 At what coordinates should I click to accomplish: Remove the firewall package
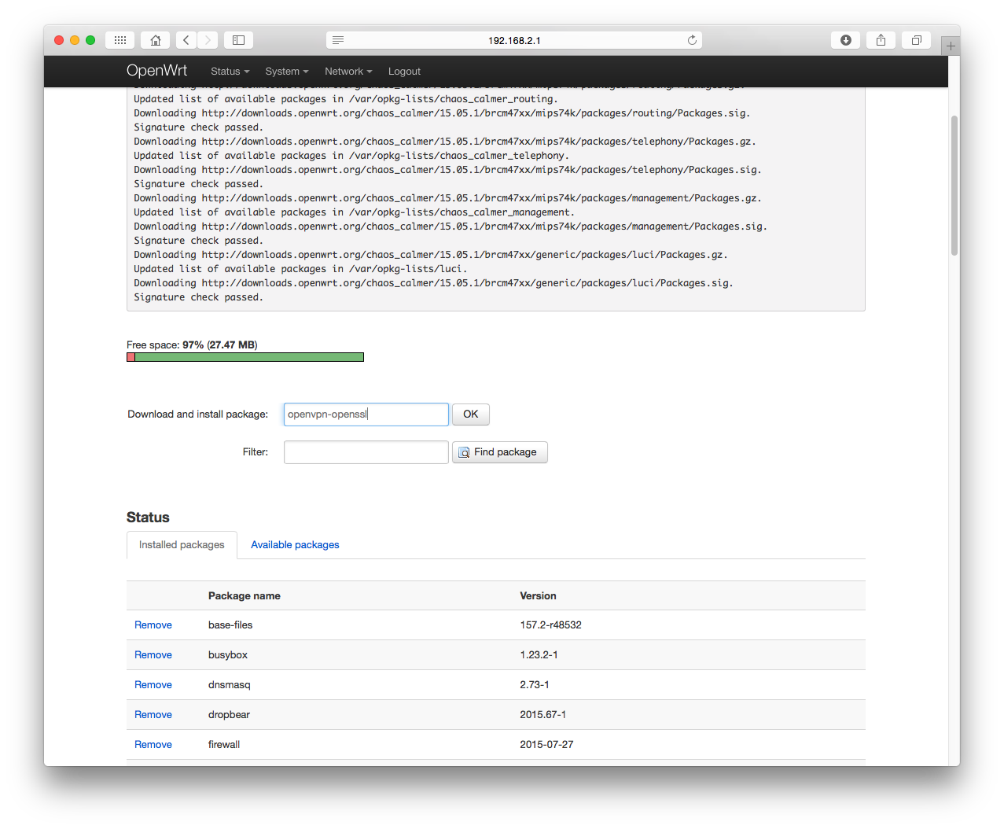(x=153, y=745)
